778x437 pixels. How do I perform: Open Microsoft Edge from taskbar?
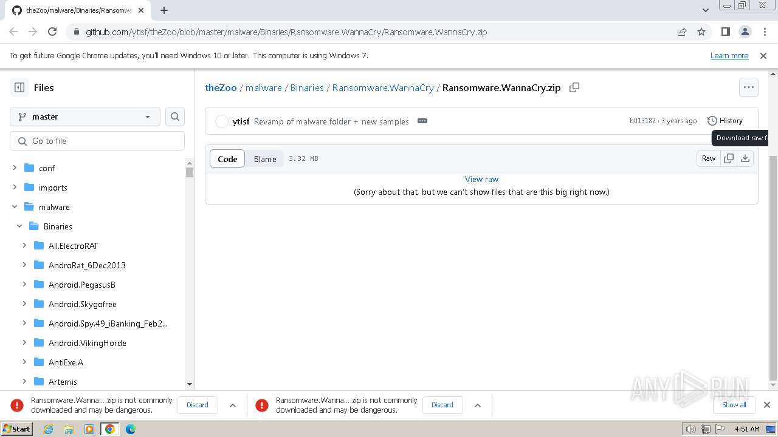click(131, 429)
